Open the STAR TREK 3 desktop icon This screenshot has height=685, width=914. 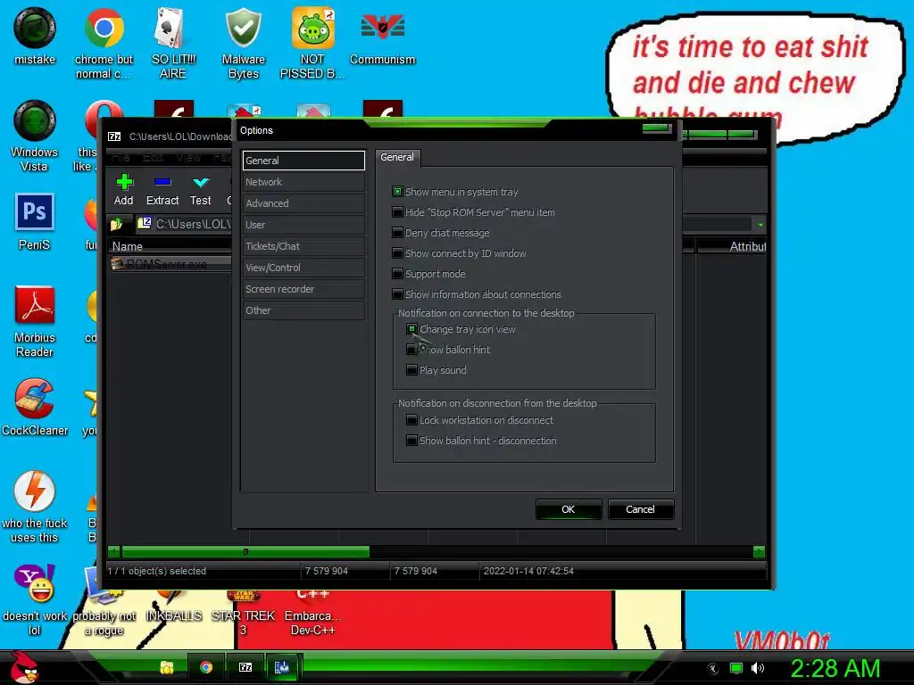(x=243, y=612)
